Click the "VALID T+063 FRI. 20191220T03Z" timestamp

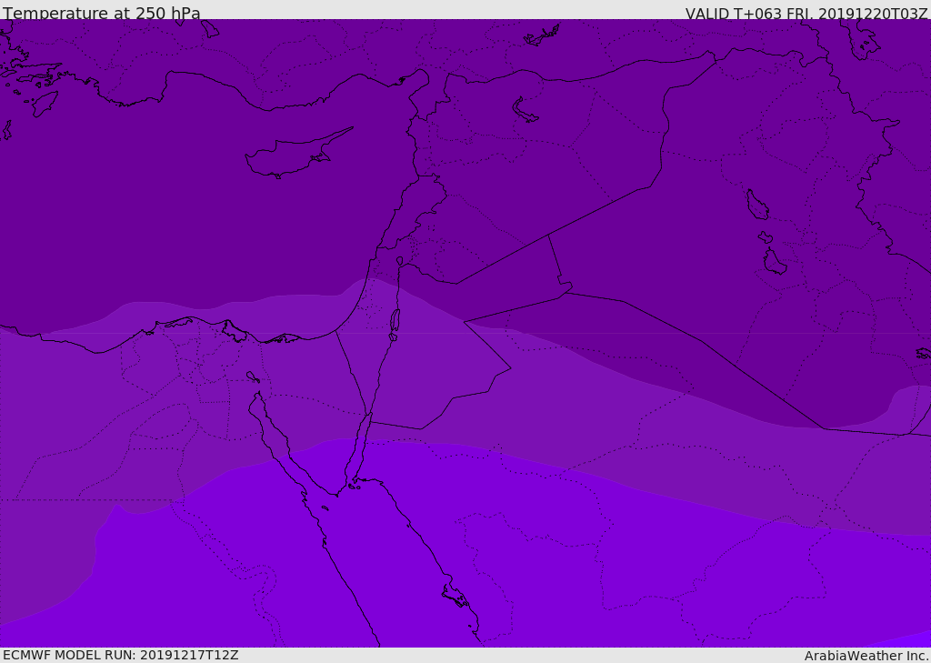(806, 14)
